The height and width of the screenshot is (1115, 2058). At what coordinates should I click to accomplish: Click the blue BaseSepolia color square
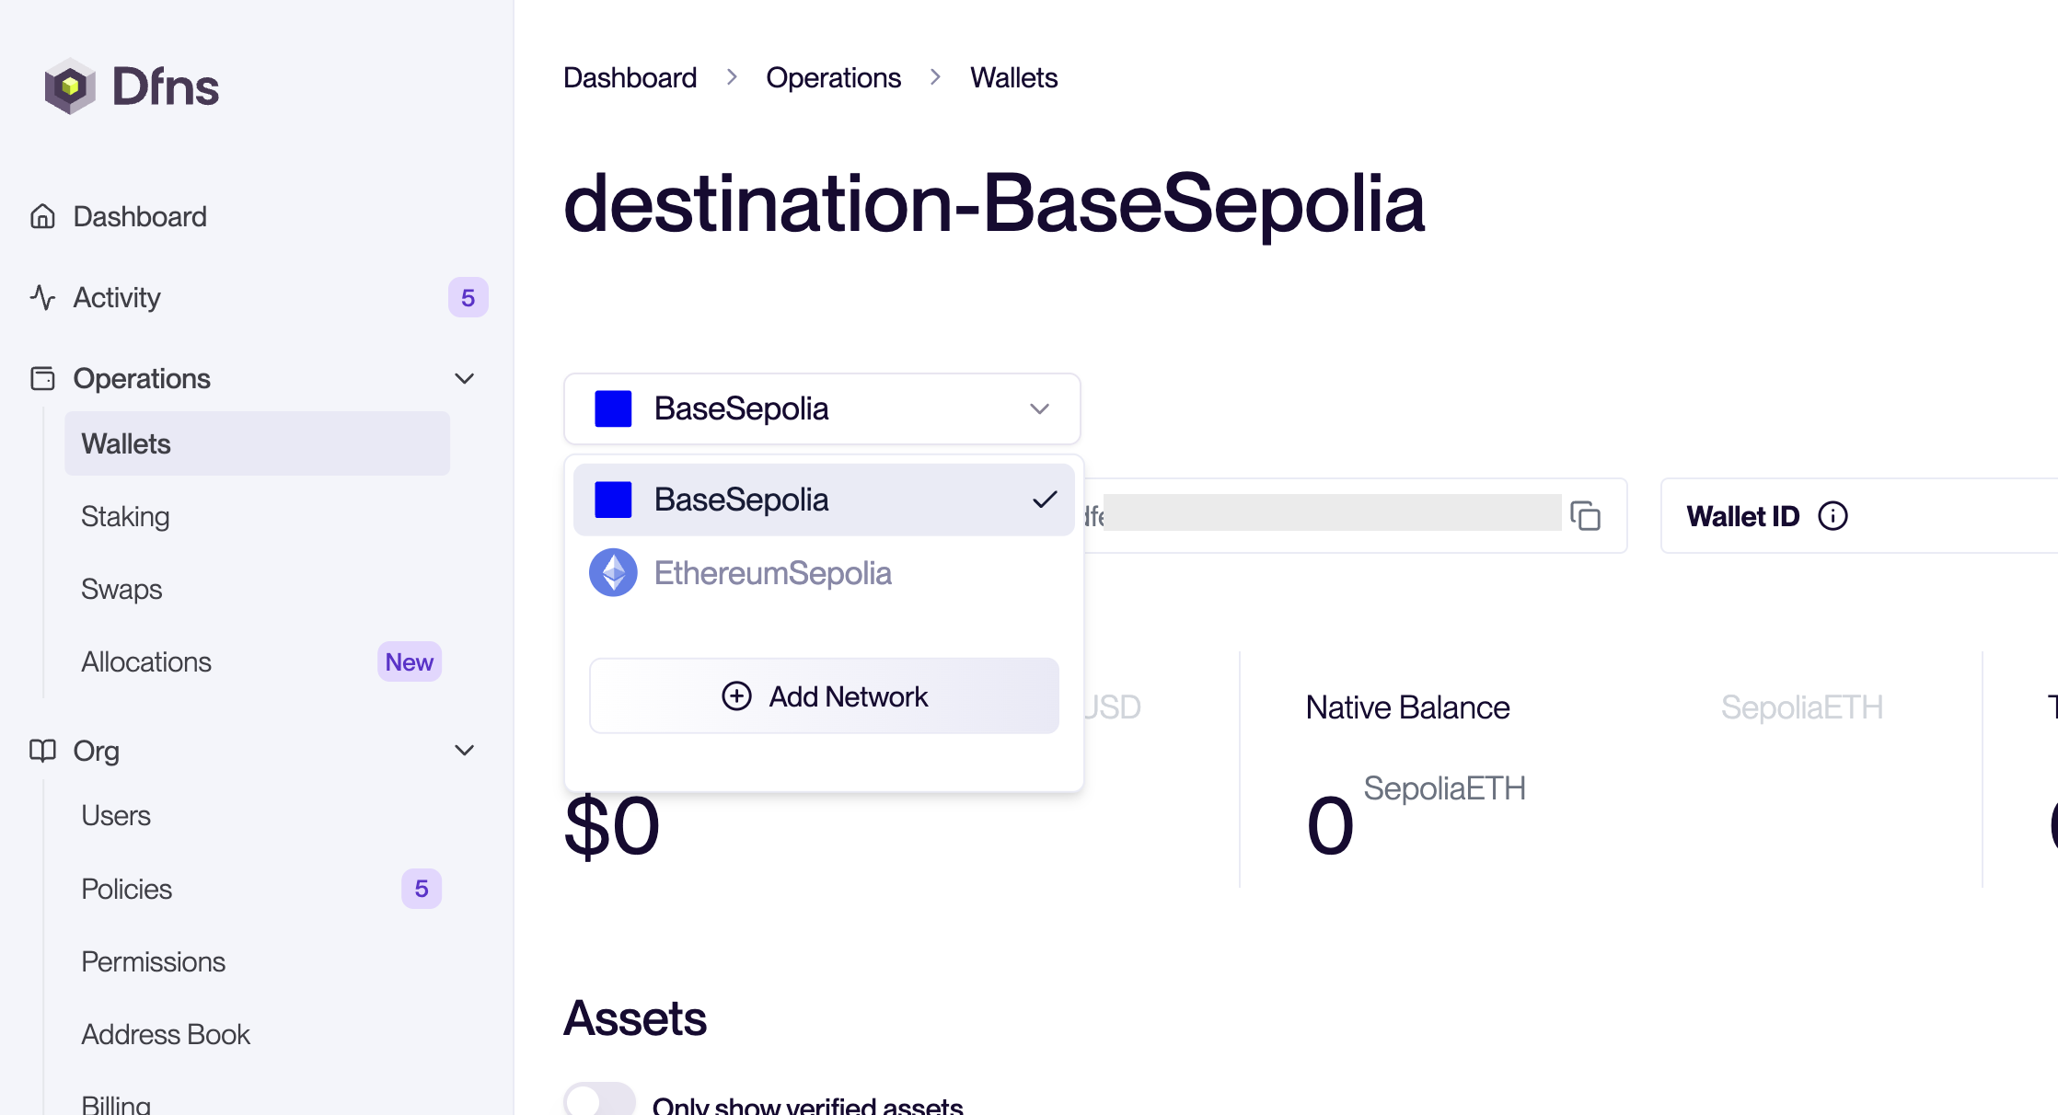(613, 408)
